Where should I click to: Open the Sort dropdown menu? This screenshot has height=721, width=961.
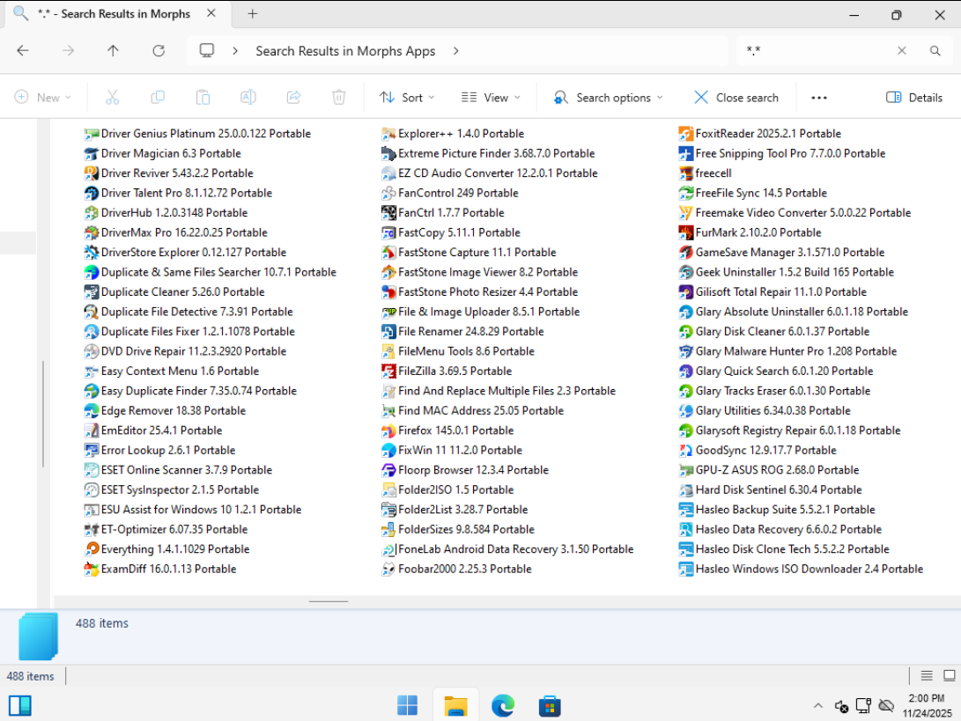[408, 98]
